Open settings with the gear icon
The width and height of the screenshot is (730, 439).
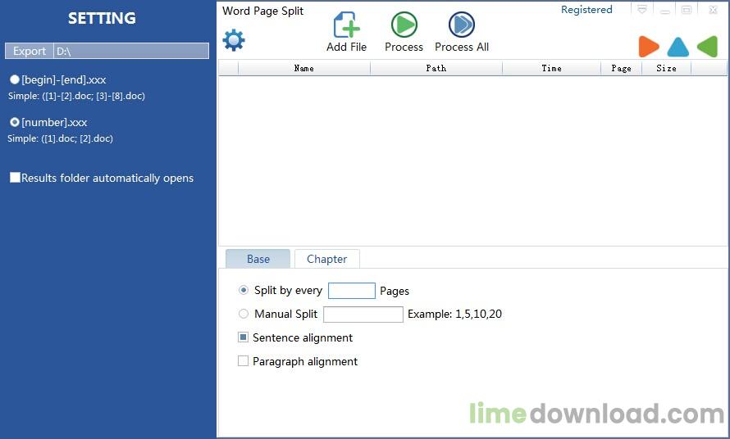234,40
